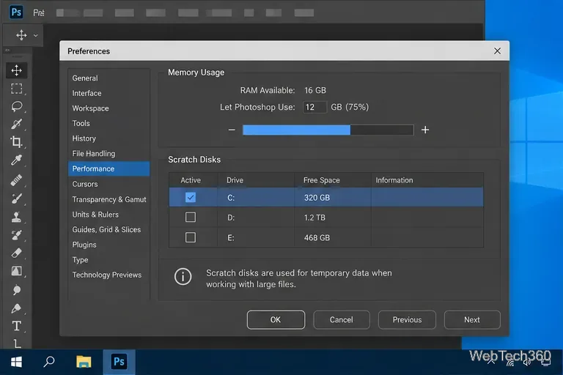Open taskbar Search

pos(49,362)
